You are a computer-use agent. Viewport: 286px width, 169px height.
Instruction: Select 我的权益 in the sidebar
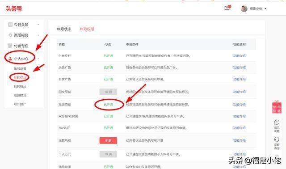click(x=20, y=77)
